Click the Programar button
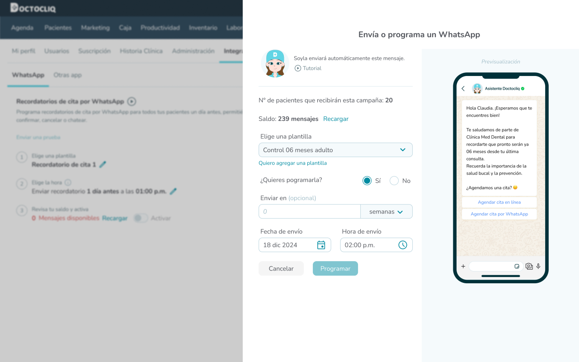This screenshot has width=579, height=362. click(x=335, y=268)
